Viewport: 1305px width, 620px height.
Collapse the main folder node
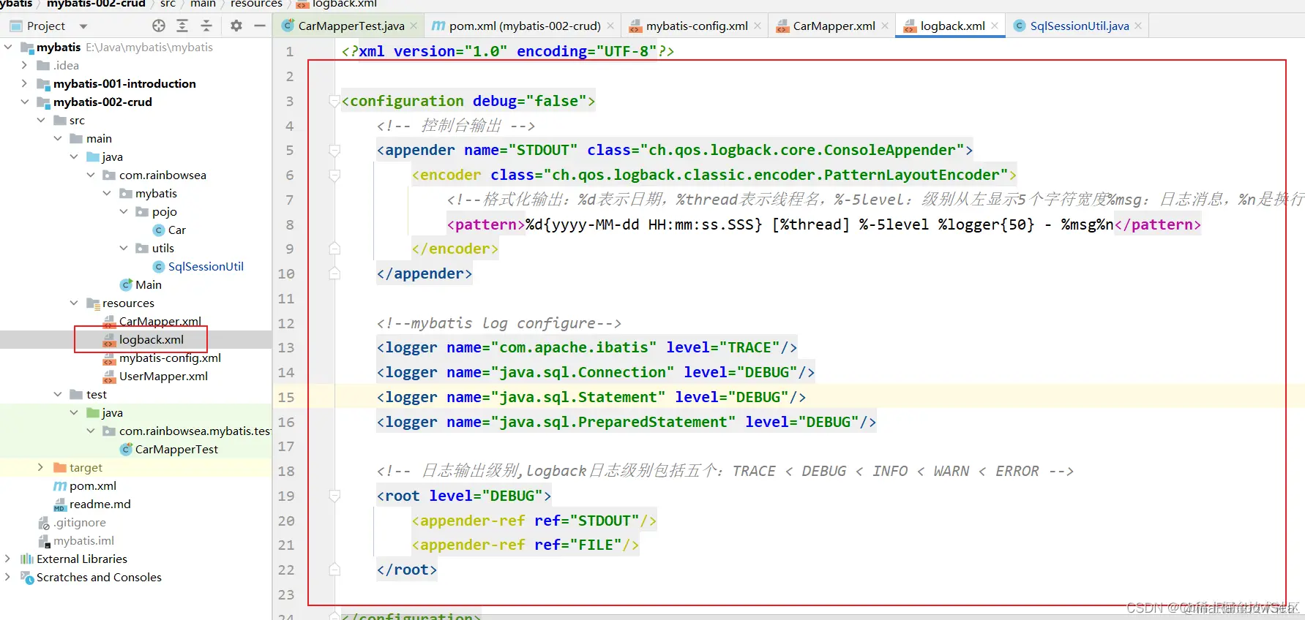point(58,138)
